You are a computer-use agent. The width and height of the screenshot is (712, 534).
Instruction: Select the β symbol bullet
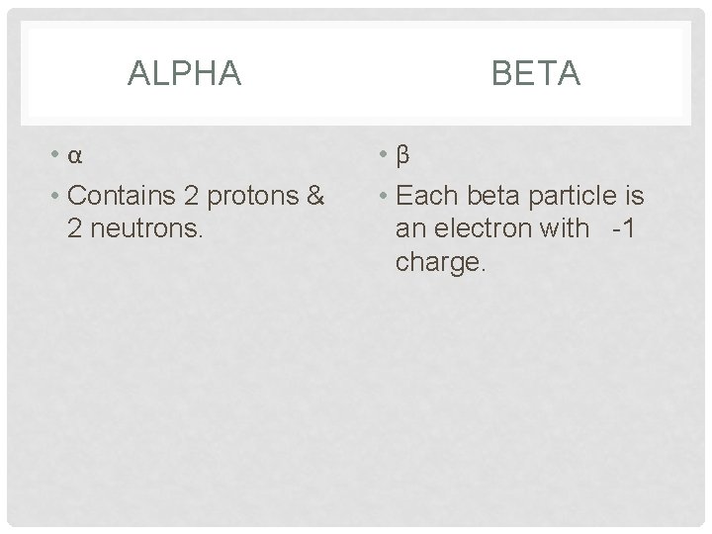pos(402,158)
